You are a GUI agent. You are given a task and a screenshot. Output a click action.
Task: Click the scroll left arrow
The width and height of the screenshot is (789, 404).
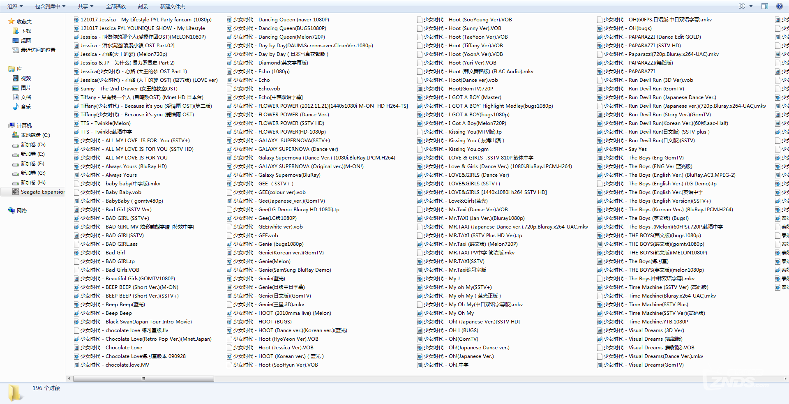tap(69, 379)
